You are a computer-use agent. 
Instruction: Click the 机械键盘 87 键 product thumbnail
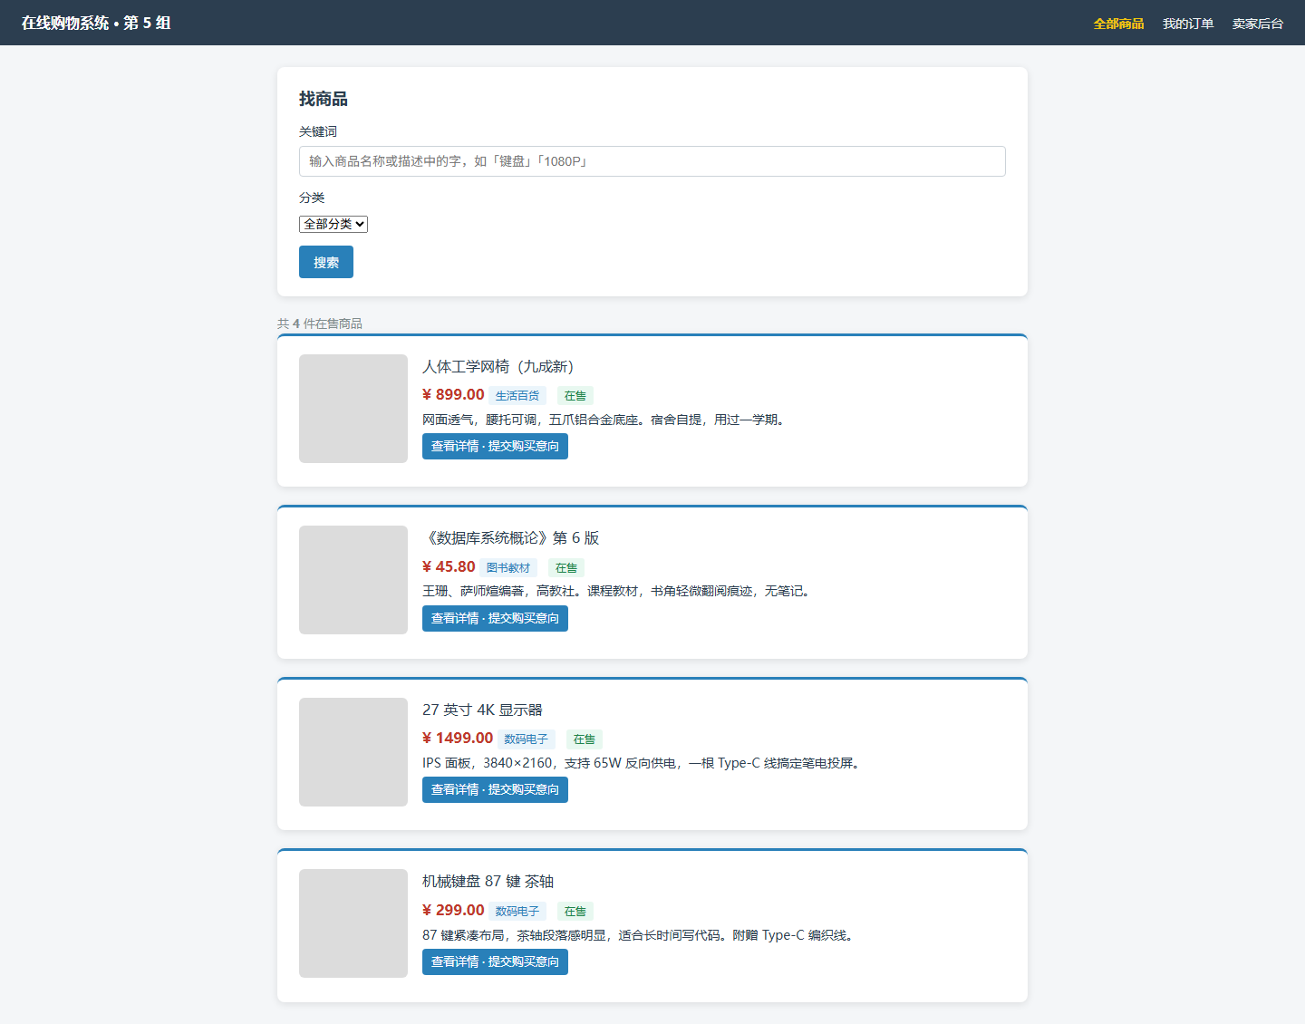(353, 923)
